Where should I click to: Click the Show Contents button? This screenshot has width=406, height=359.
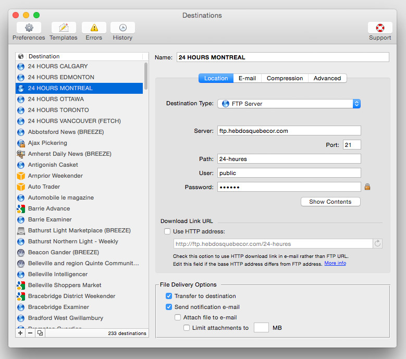pos(330,202)
